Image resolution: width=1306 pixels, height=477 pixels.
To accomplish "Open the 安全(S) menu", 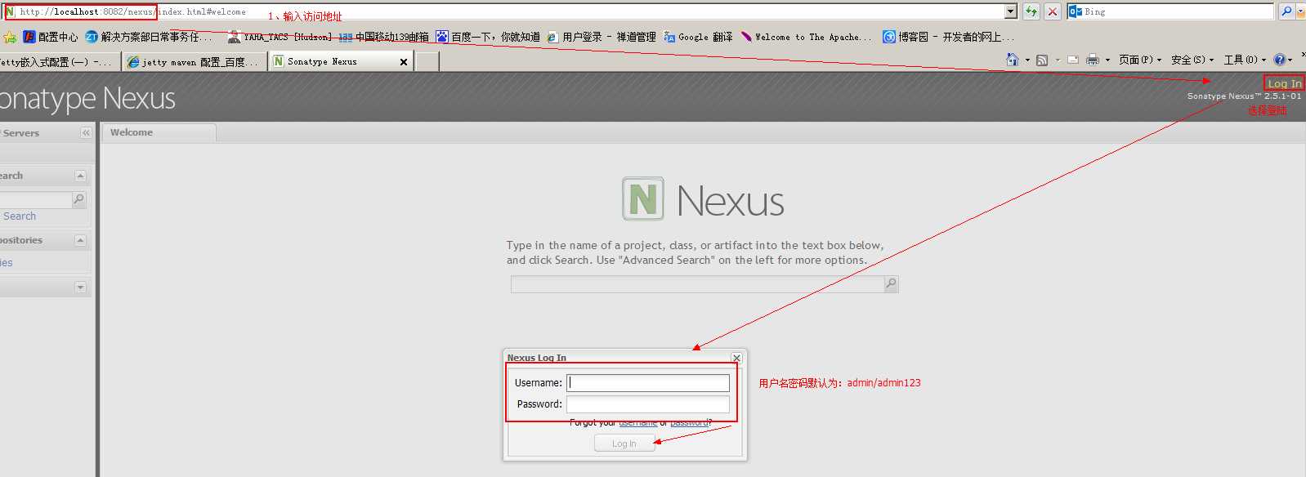I will pyautogui.click(x=1192, y=60).
